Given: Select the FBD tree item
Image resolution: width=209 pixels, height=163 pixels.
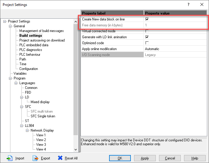Looking at the screenshot, I should coord(28,92).
